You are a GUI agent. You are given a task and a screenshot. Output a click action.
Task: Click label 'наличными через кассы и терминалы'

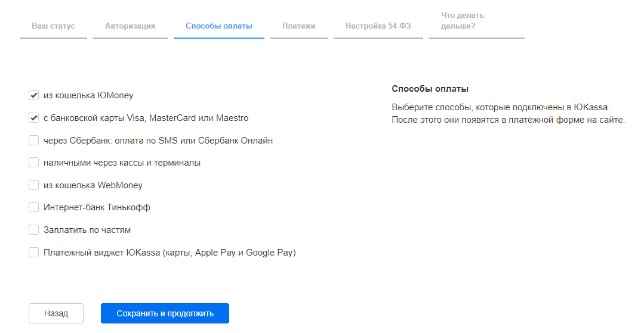click(122, 163)
